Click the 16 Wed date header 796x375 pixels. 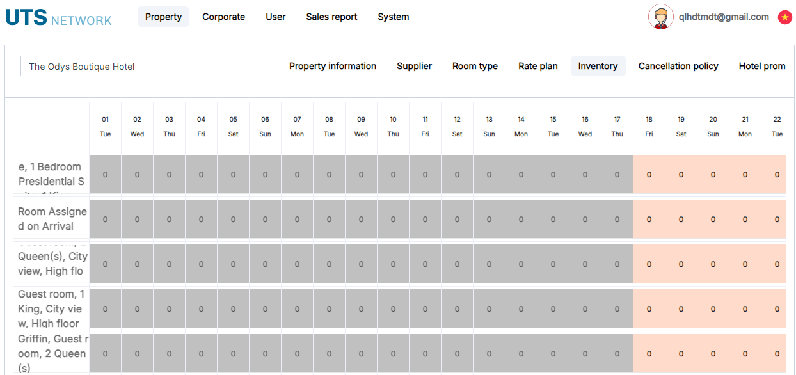[x=585, y=127]
